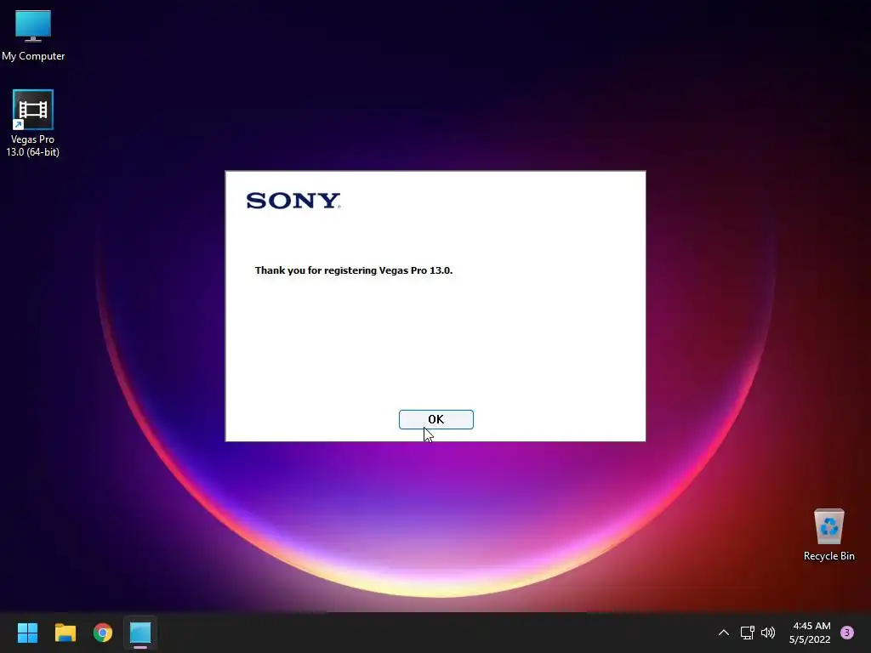
Task: Click the active blue app in taskbar
Action: [140, 633]
